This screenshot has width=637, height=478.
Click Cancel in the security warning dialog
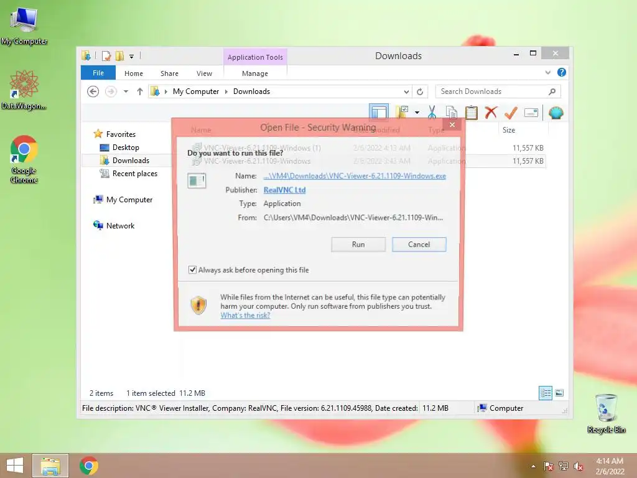point(419,244)
